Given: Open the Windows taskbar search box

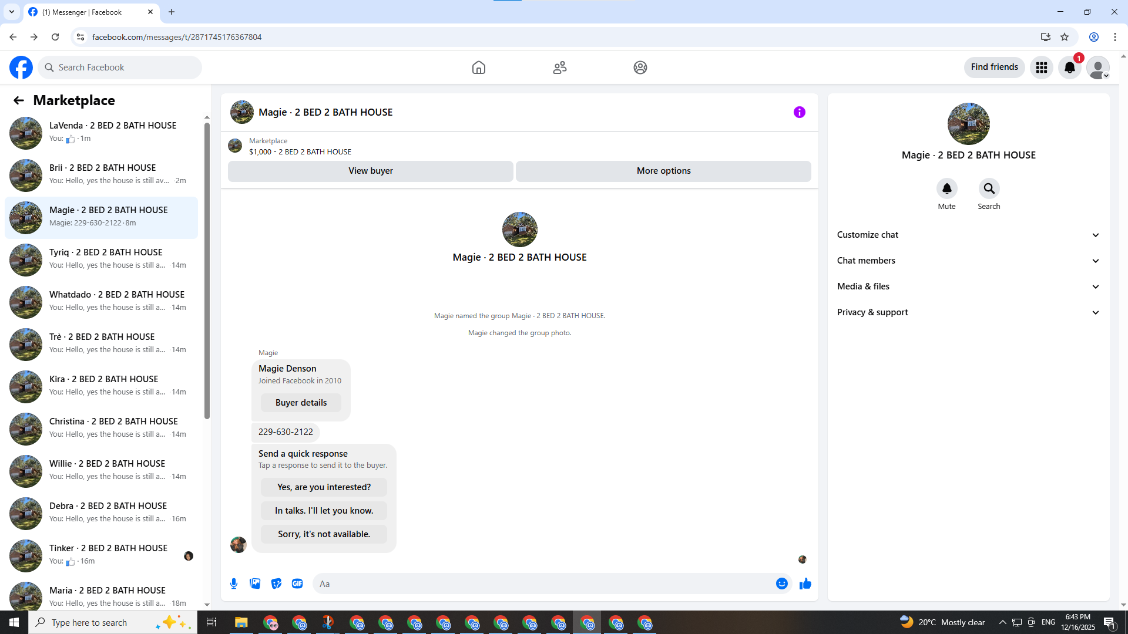Looking at the screenshot, I should click(x=113, y=622).
